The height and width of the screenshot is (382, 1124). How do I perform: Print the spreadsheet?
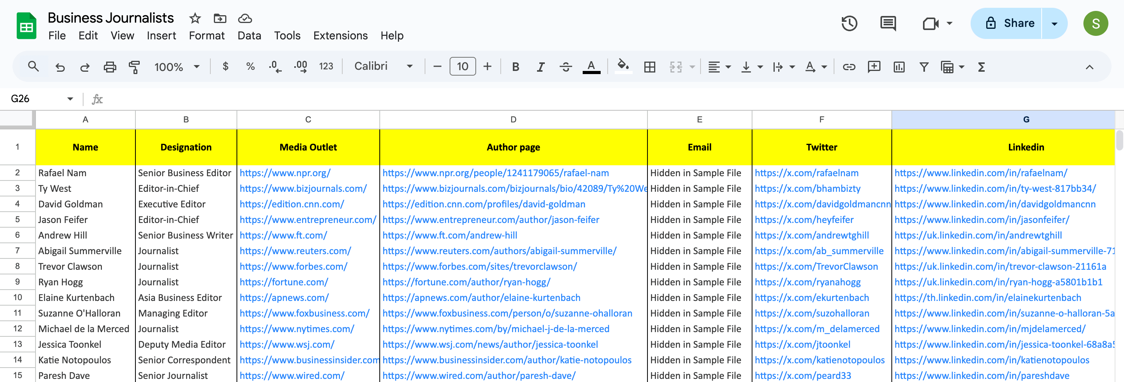tap(110, 67)
